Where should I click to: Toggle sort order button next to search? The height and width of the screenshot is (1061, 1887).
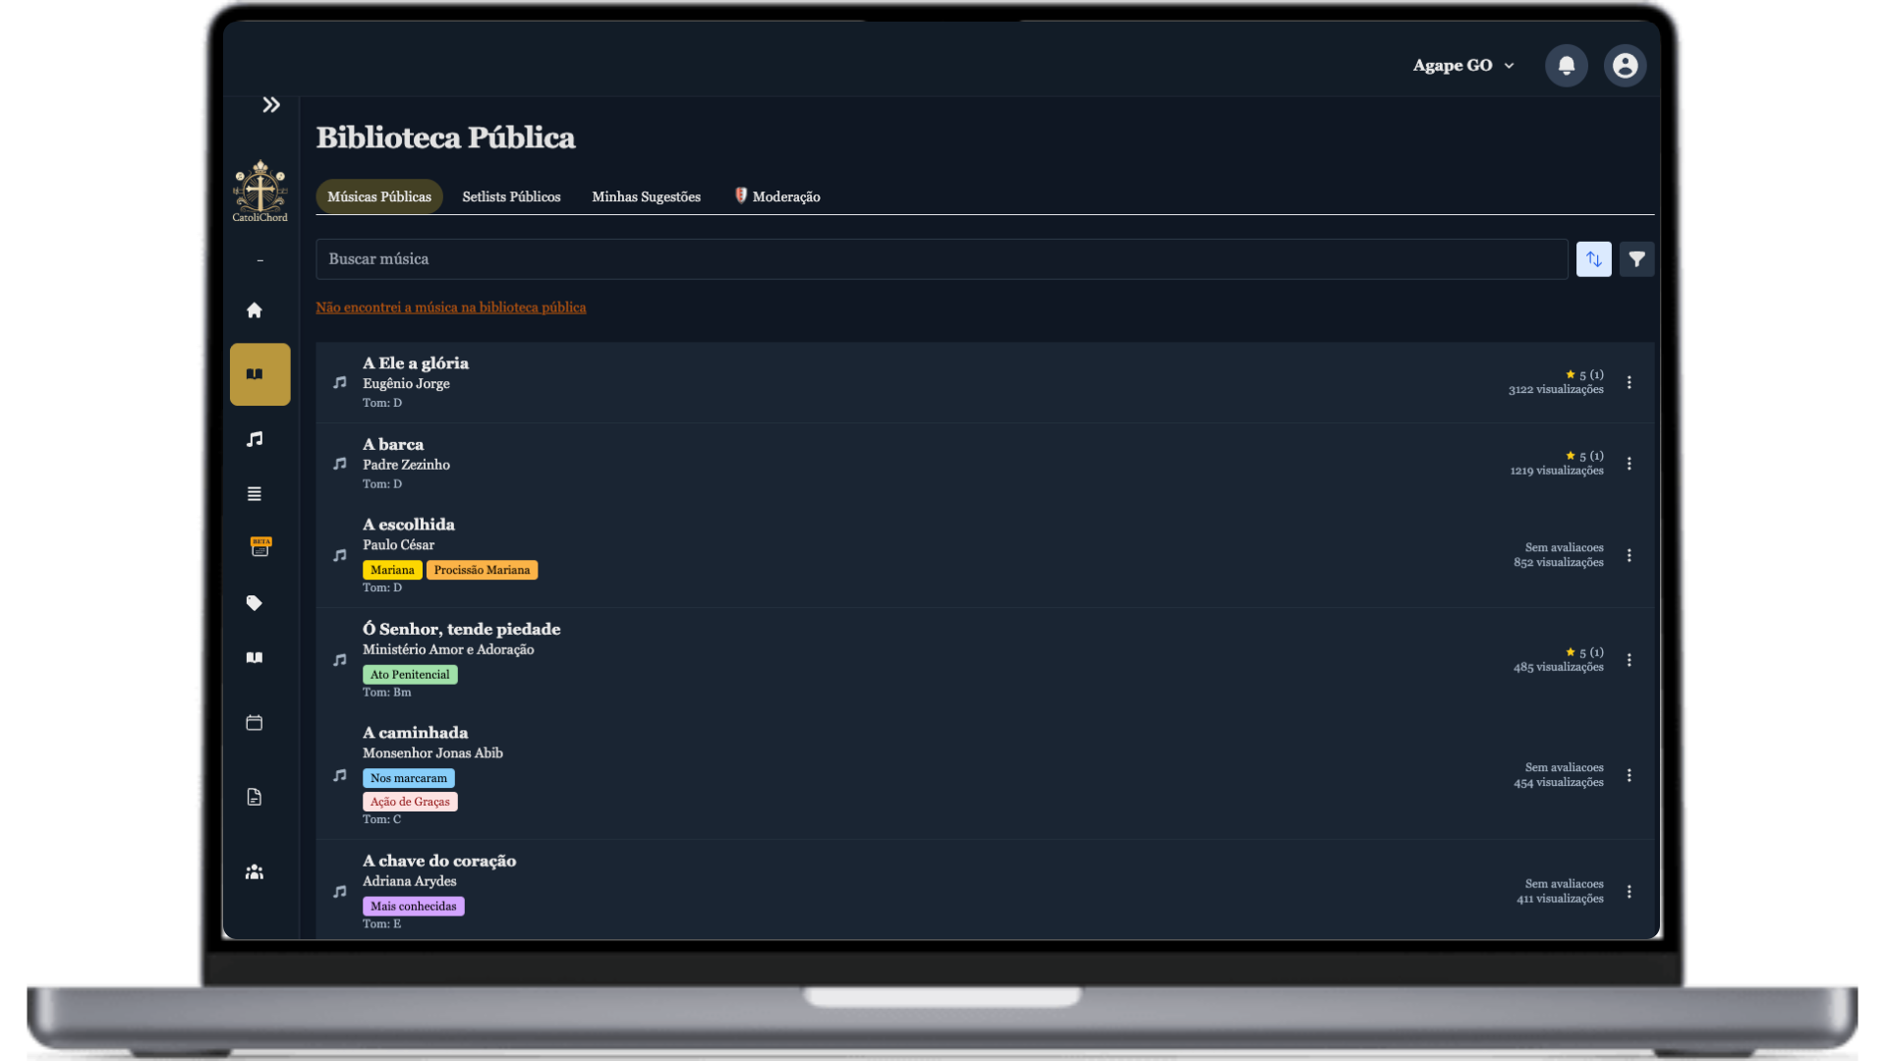pyautogui.click(x=1593, y=259)
